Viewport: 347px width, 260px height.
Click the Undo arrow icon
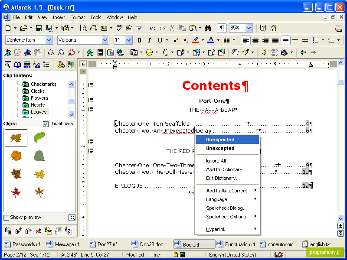point(153,28)
